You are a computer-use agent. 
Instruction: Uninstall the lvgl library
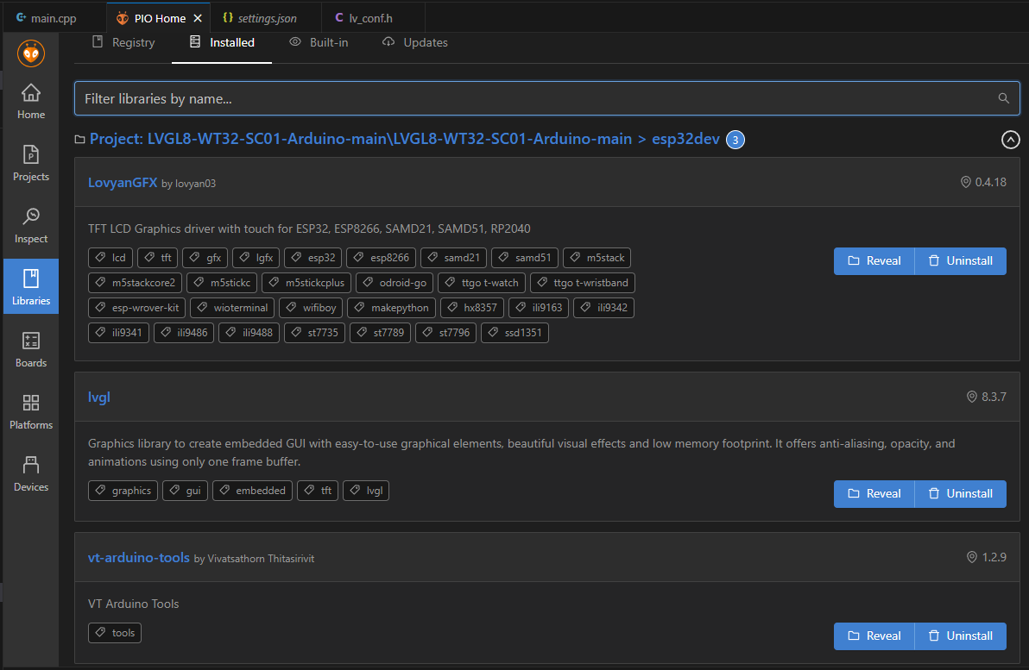(x=960, y=493)
